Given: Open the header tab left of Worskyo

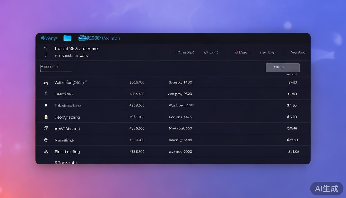Looking at the screenshot, I should pos(267,52).
